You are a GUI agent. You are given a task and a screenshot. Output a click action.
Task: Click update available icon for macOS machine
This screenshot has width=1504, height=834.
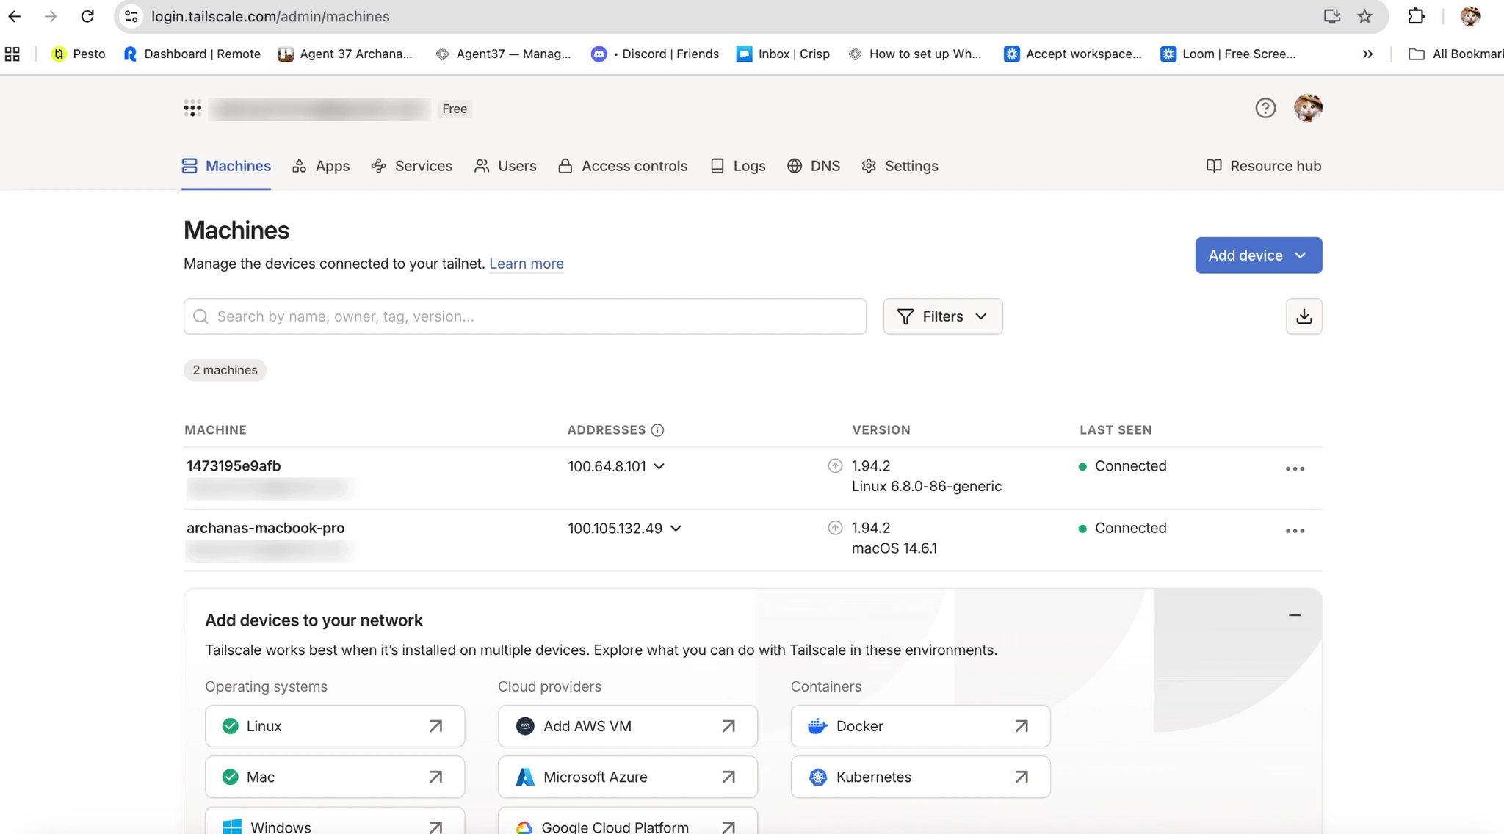[835, 528]
